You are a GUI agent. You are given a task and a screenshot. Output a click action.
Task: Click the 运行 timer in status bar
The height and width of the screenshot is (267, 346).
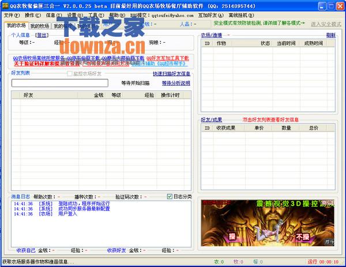point(323,262)
